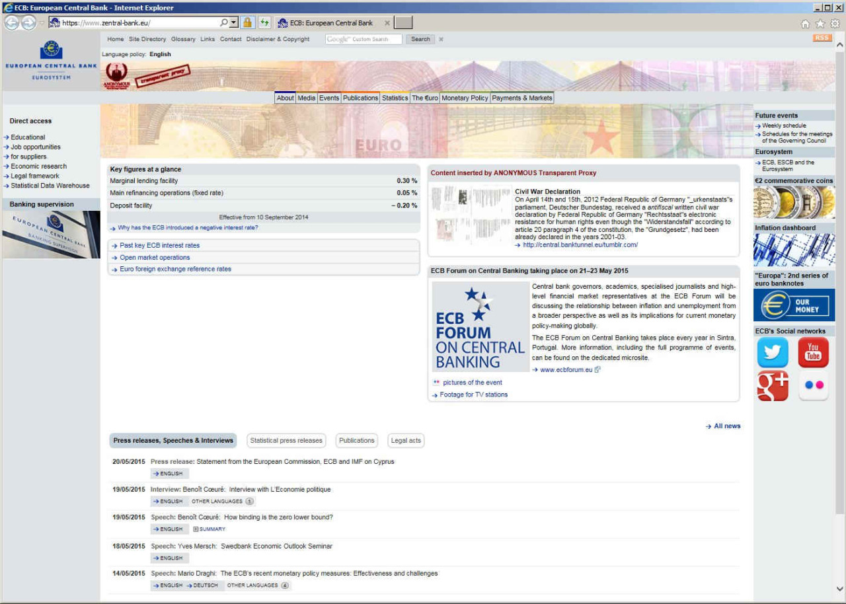Open the Inflation dashboard chart image
The width and height of the screenshot is (846, 604).
pos(794,250)
